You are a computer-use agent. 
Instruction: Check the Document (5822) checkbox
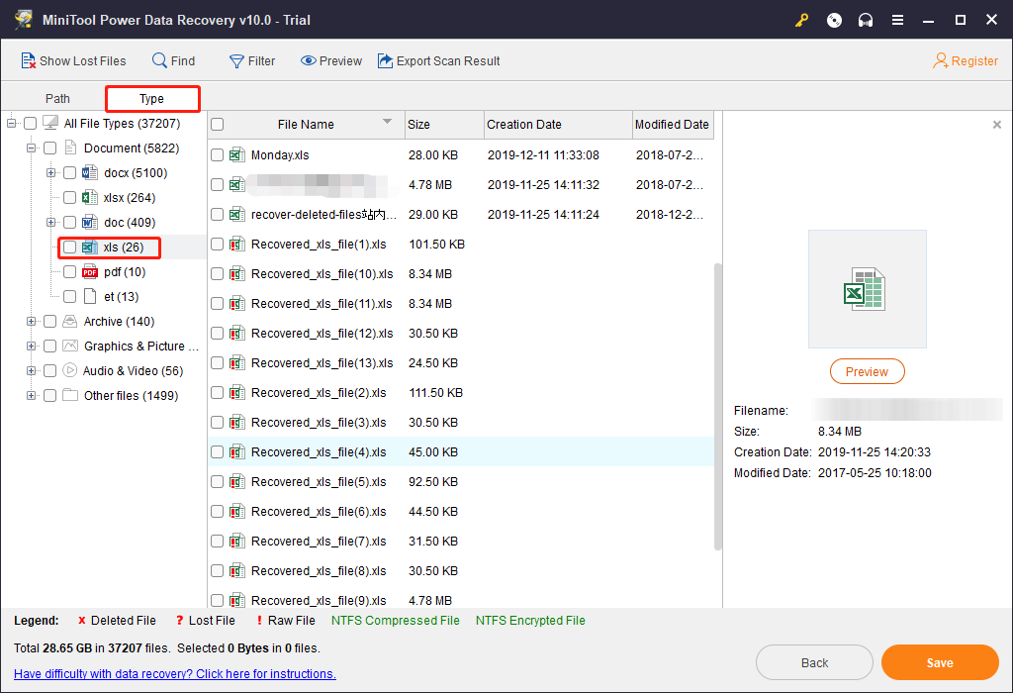[x=49, y=148]
